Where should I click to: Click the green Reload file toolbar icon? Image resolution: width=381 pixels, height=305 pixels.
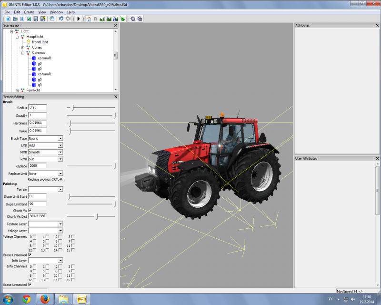point(29,19)
